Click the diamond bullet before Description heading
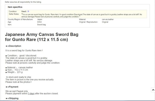 click(x=7, y=46)
